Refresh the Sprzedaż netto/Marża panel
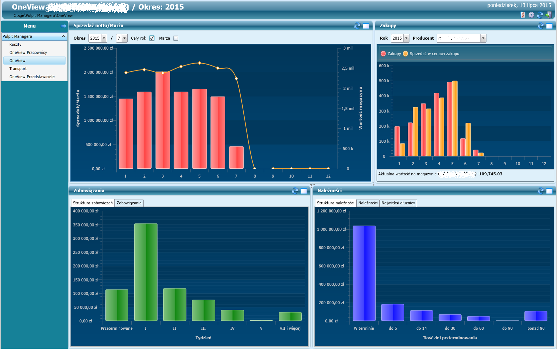557x349 pixels. (x=357, y=26)
